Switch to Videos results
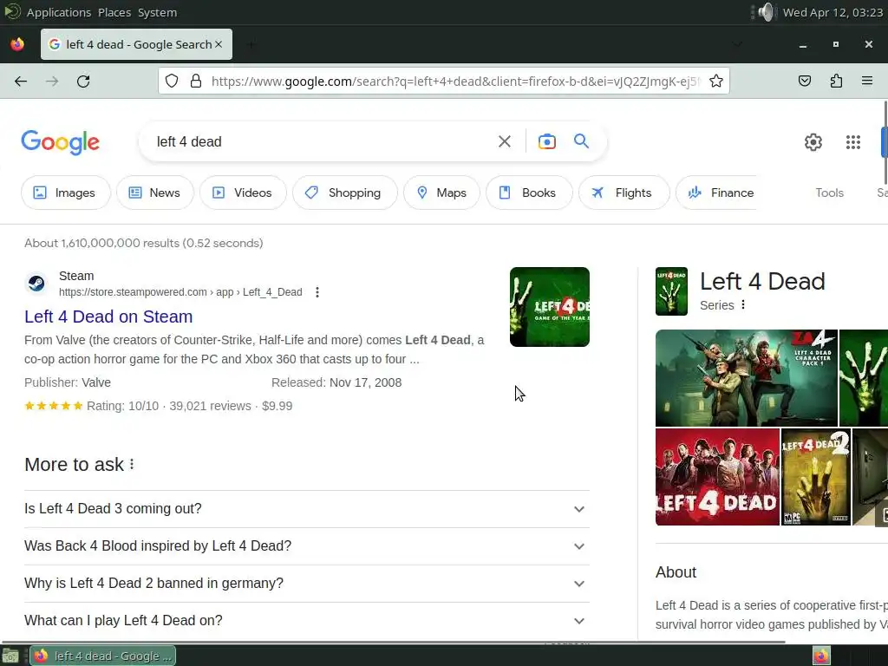 [x=243, y=193]
